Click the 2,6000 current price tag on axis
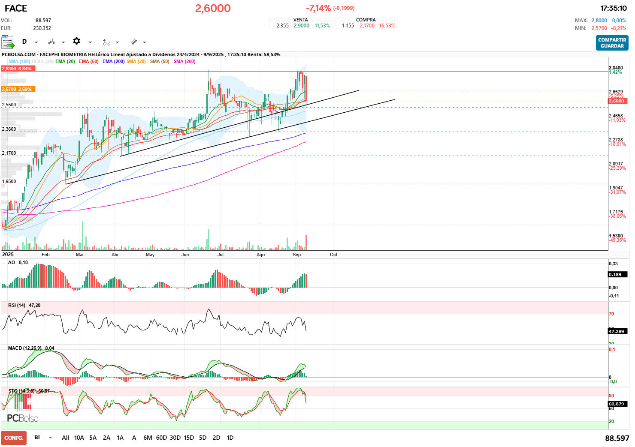 (618, 101)
